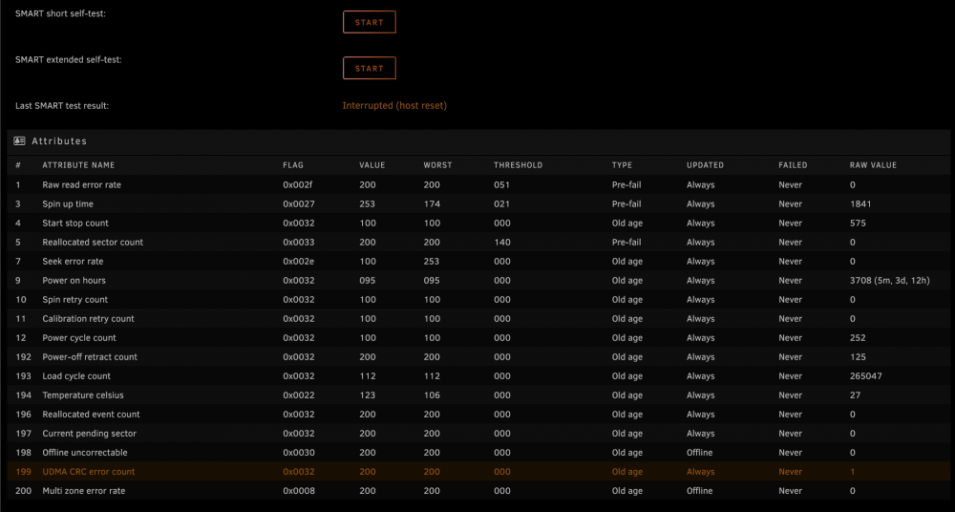The image size is (955, 512).
Task: Click the 'Attributes' section heading
Action: point(59,140)
